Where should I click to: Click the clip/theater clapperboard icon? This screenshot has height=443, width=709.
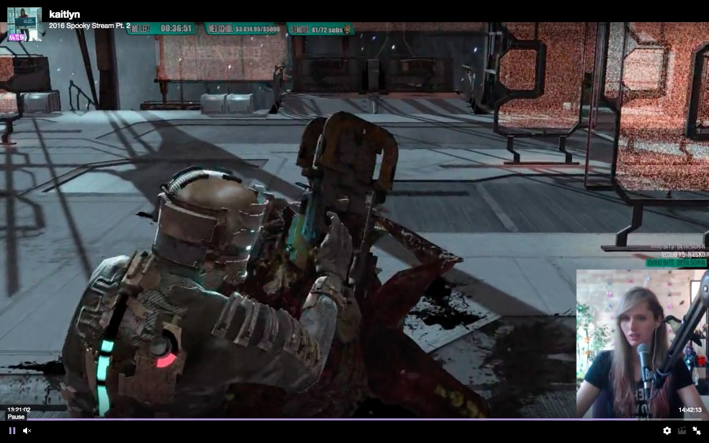681,431
